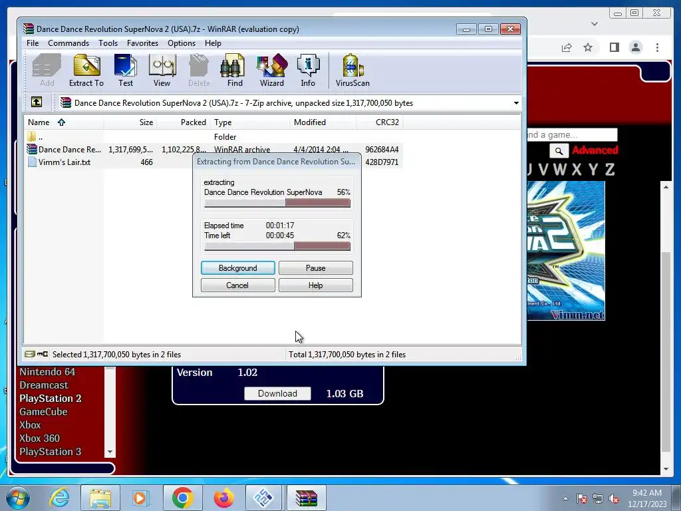Image resolution: width=681 pixels, height=511 pixels.
Task: Open Chrome three-dot menu
Action: [x=657, y=47]
